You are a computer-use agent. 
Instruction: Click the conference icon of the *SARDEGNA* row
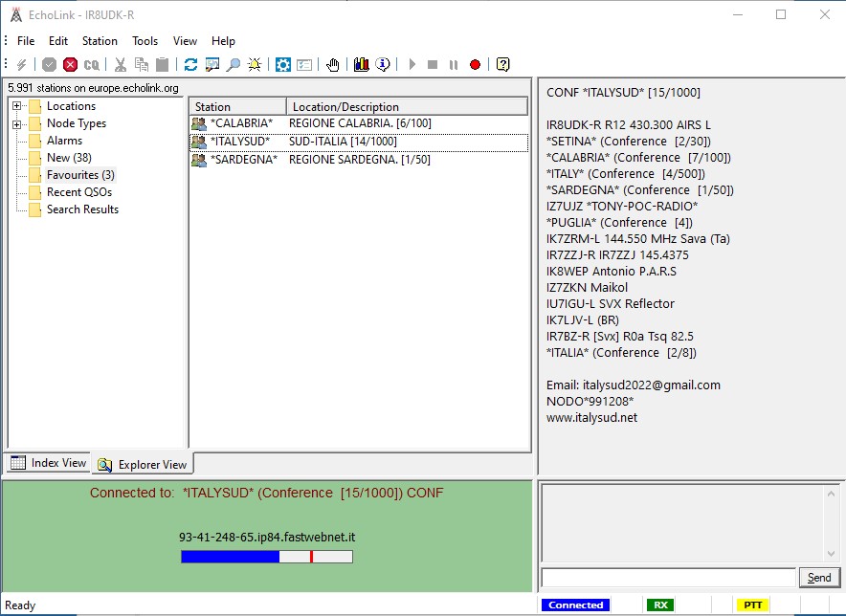199,160
